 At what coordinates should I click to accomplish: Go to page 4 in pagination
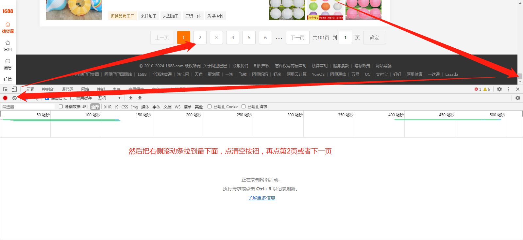coord(233,38)
